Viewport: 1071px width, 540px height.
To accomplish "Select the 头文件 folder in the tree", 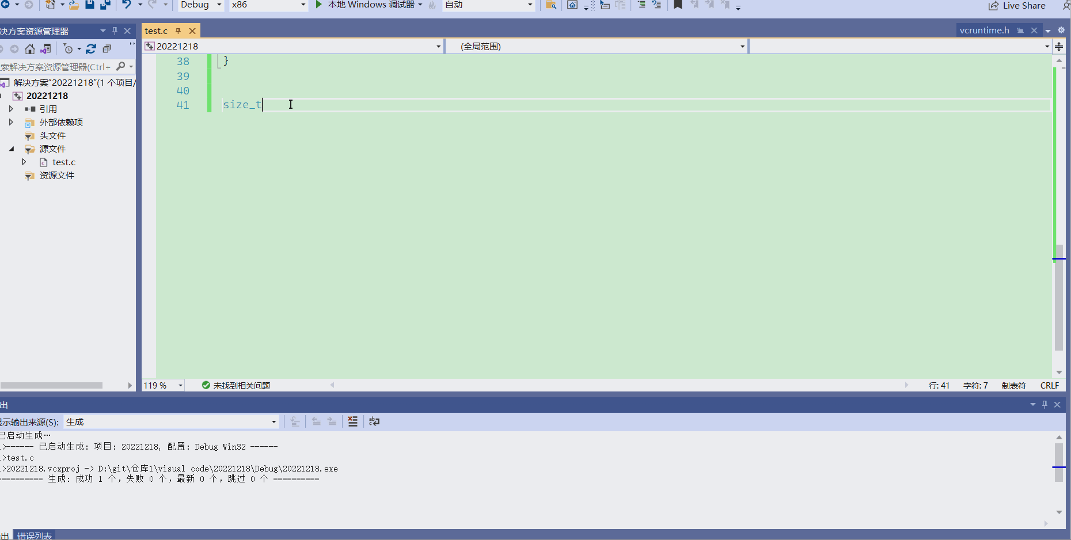I will [52, 136].
